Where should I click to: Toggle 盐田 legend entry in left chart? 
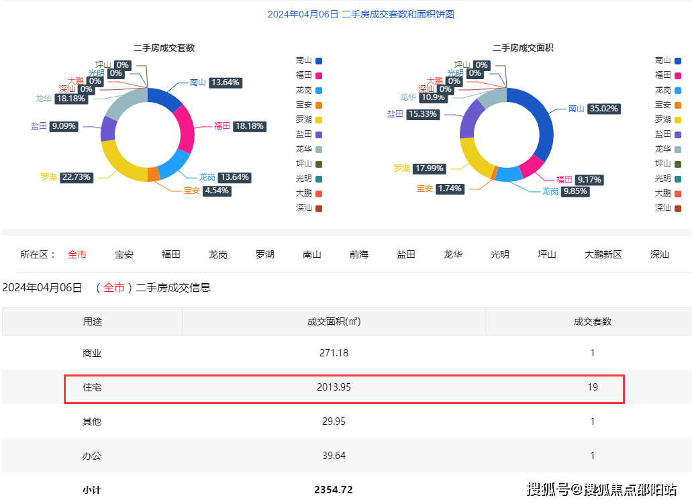pyautogui.click(x=309, y=135)
